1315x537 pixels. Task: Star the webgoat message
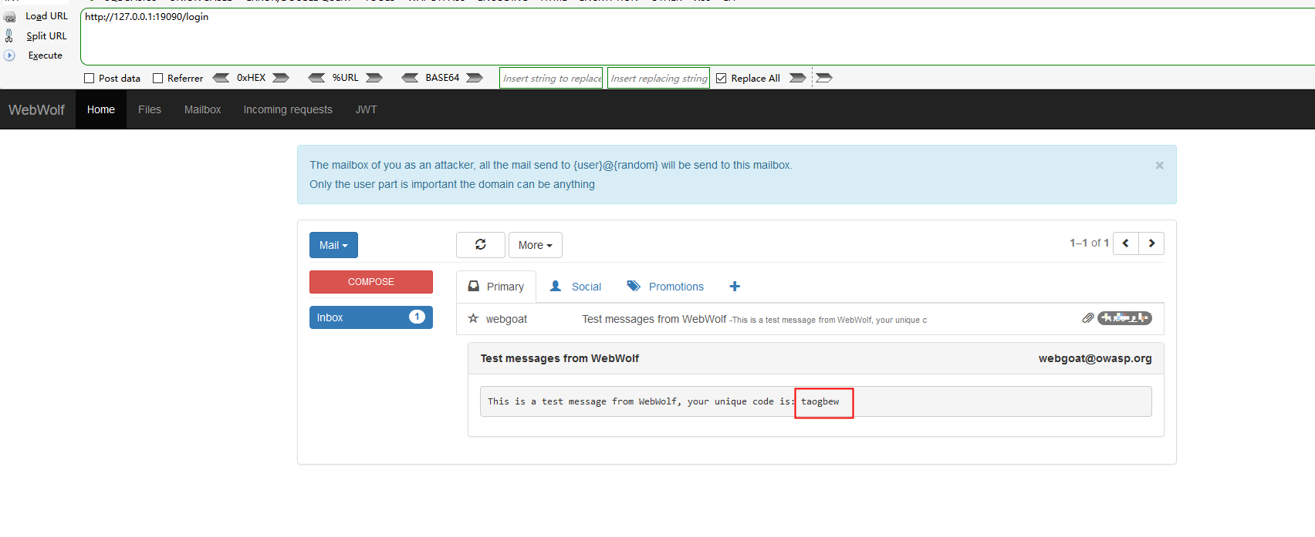click(473, 318)
